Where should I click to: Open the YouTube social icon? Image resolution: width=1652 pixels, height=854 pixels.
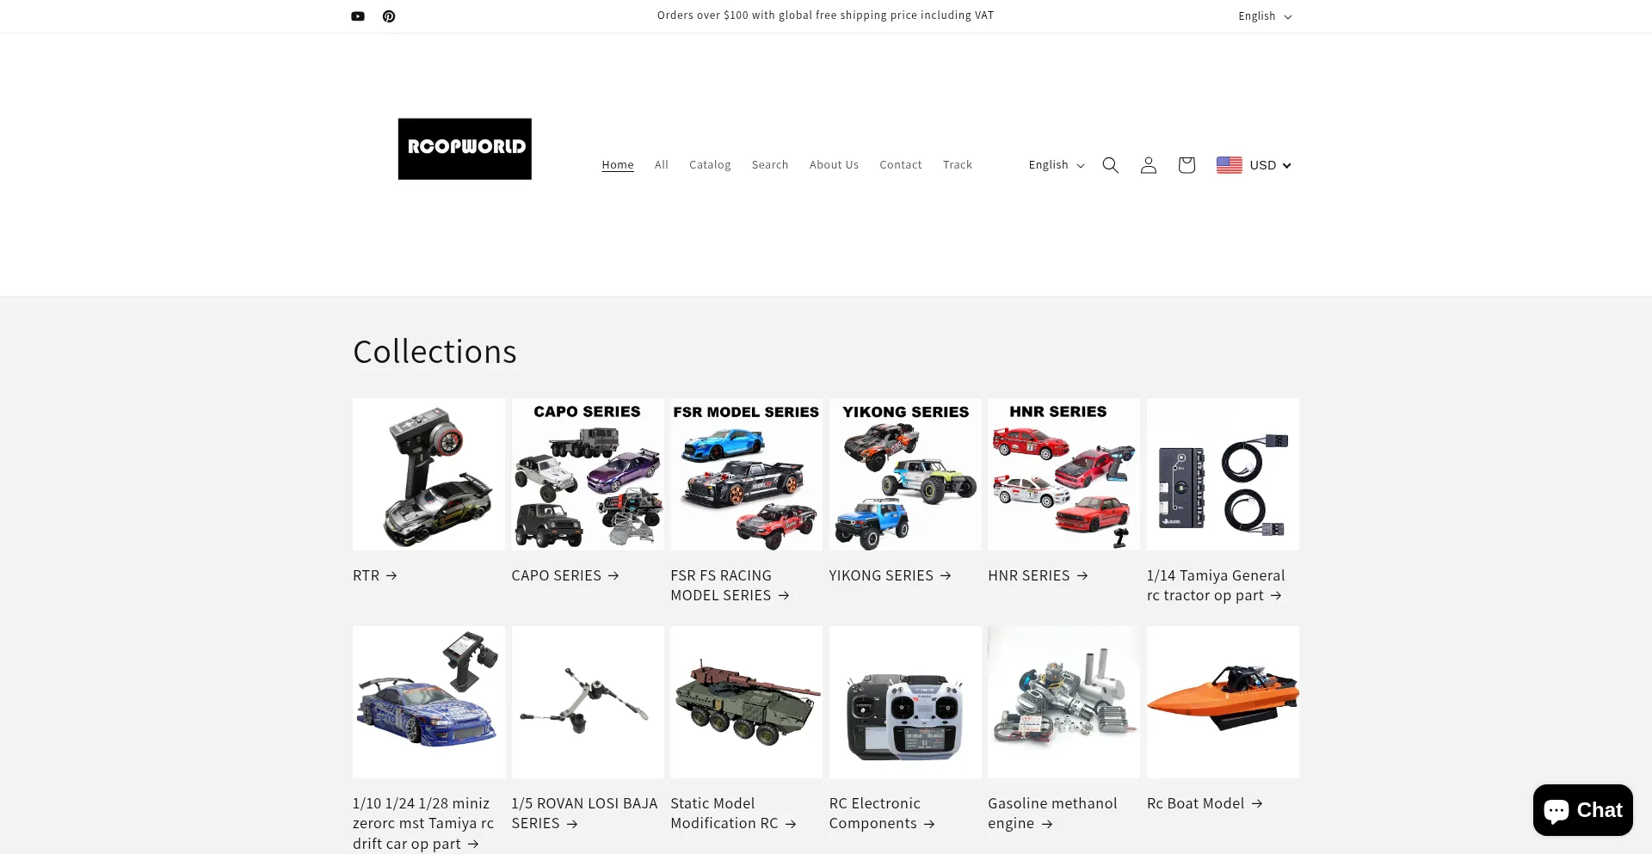[358, 16]
